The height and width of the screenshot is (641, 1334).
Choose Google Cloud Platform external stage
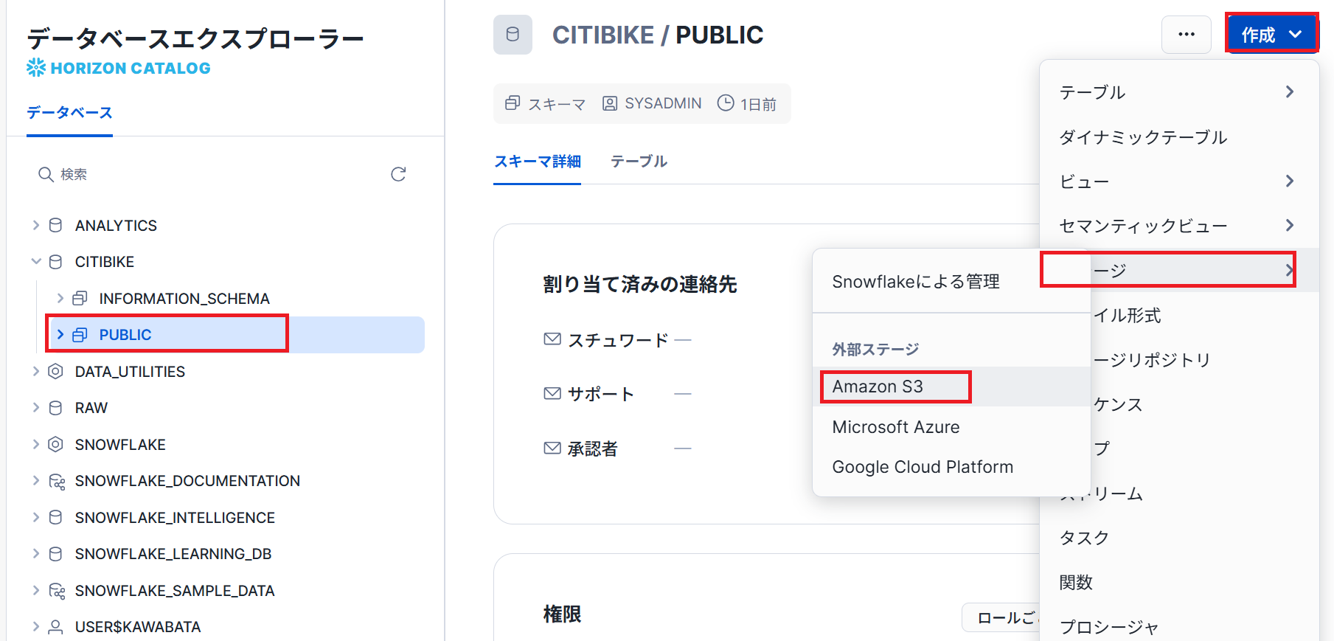click(951, 467)
